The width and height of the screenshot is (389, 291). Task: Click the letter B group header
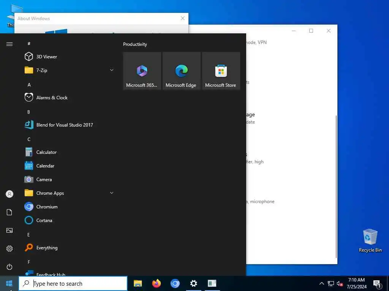coord(29,112)
